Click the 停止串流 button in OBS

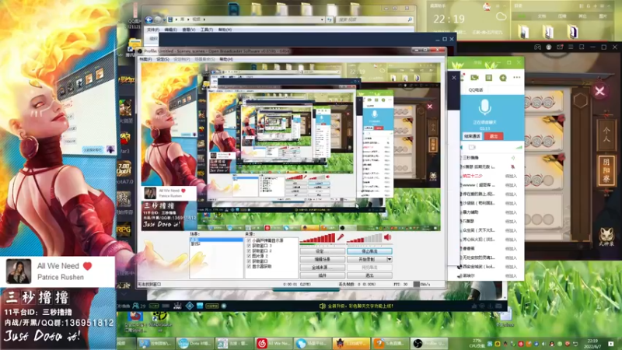370,251
